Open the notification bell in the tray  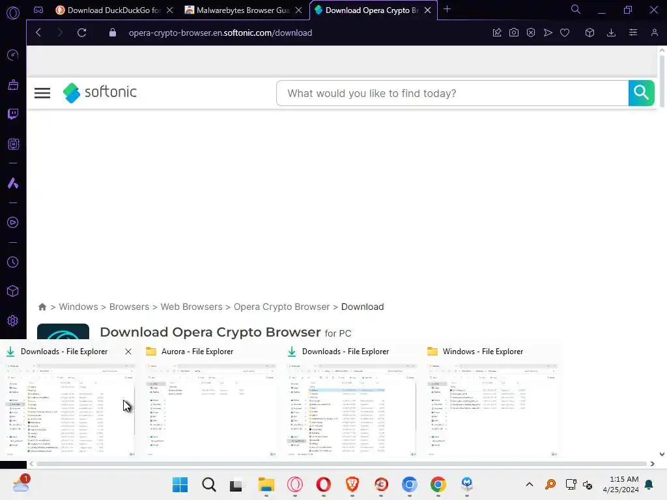(x=649, y=484)
